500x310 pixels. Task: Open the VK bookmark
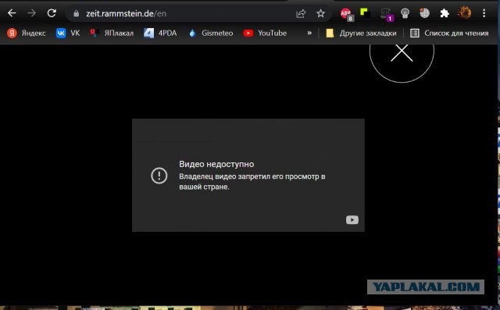68,33
